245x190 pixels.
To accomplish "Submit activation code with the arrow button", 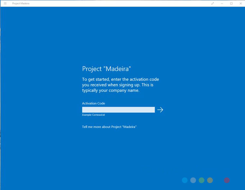I will click(160, 110).
